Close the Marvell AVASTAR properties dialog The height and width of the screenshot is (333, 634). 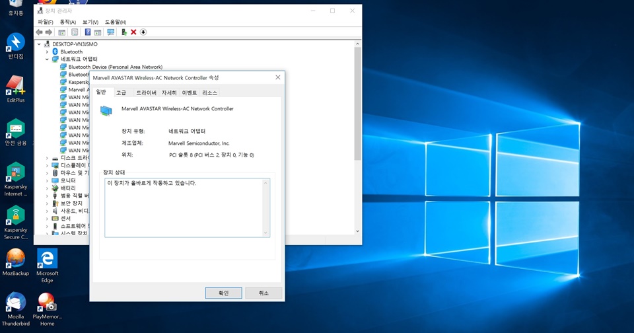[278, 77]
